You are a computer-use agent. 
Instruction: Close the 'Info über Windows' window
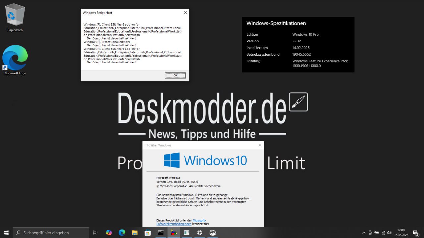tap(260, 145)
